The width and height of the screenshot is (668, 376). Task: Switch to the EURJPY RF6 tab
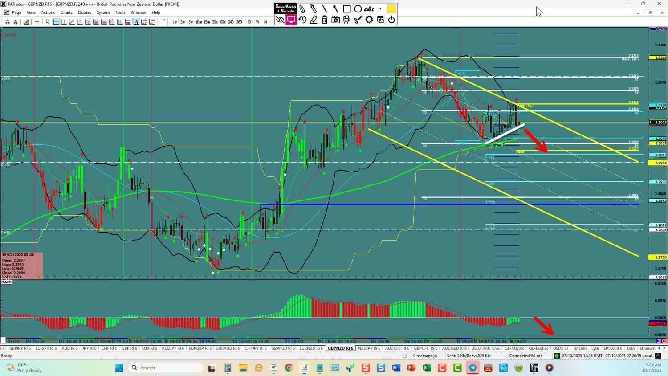(46, 348)
